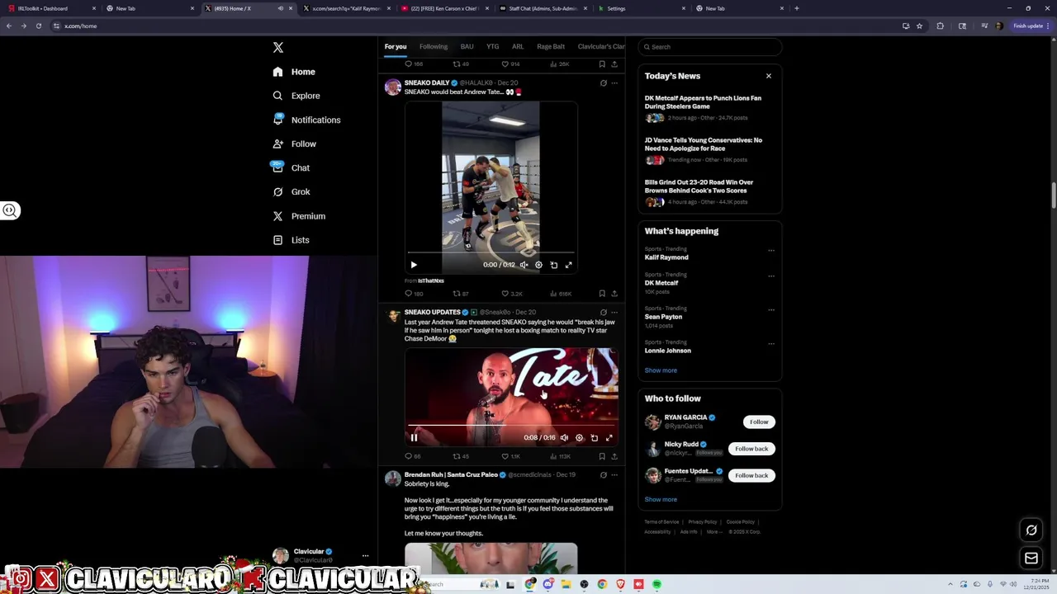
Task: Ask Grok about the SNEAKO DAILY post
Action: (x=603, y=83)
